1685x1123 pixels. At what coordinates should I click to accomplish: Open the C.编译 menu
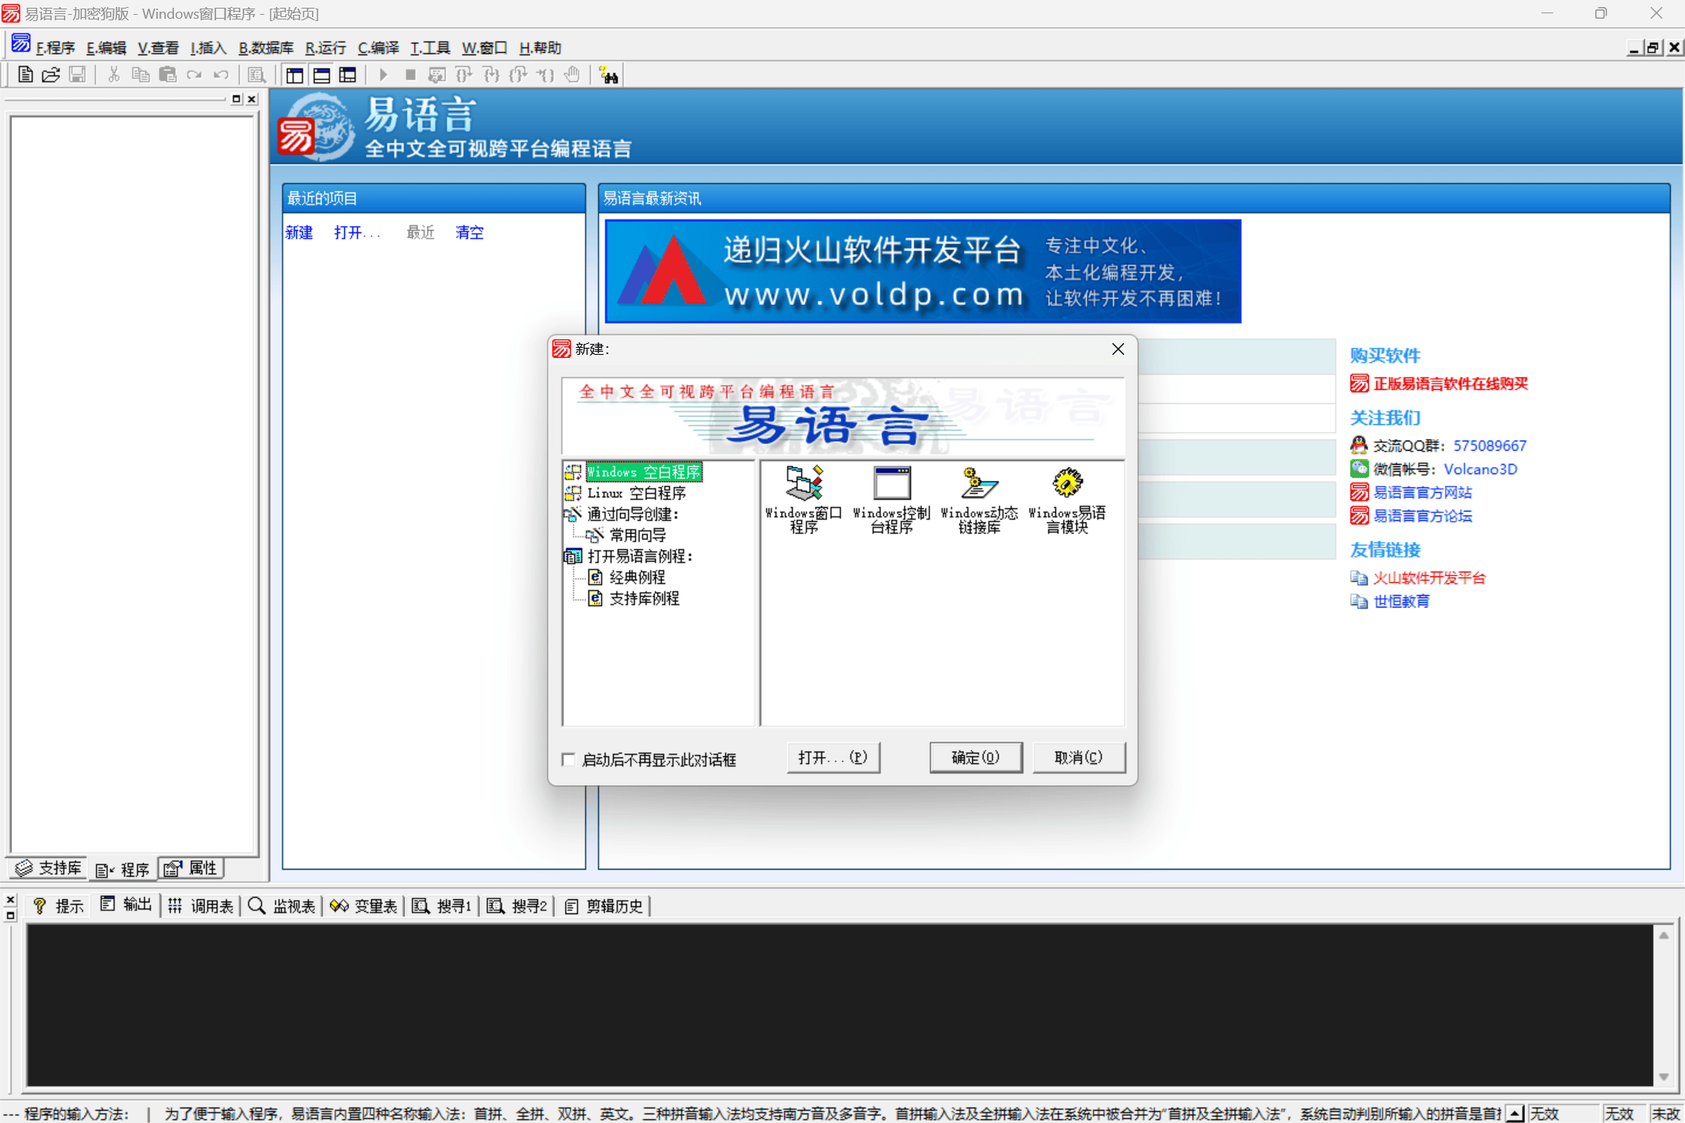click(x=378, y=48)
